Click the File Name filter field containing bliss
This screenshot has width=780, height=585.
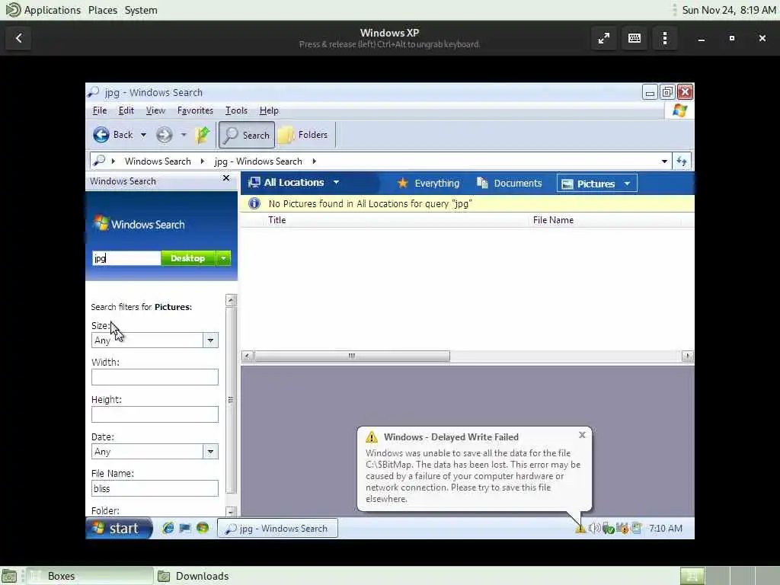tap(155, 488)
